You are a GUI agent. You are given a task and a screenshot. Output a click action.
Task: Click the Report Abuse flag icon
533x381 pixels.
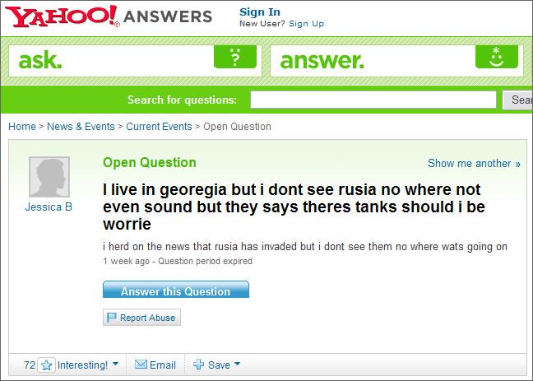(112, 318)
